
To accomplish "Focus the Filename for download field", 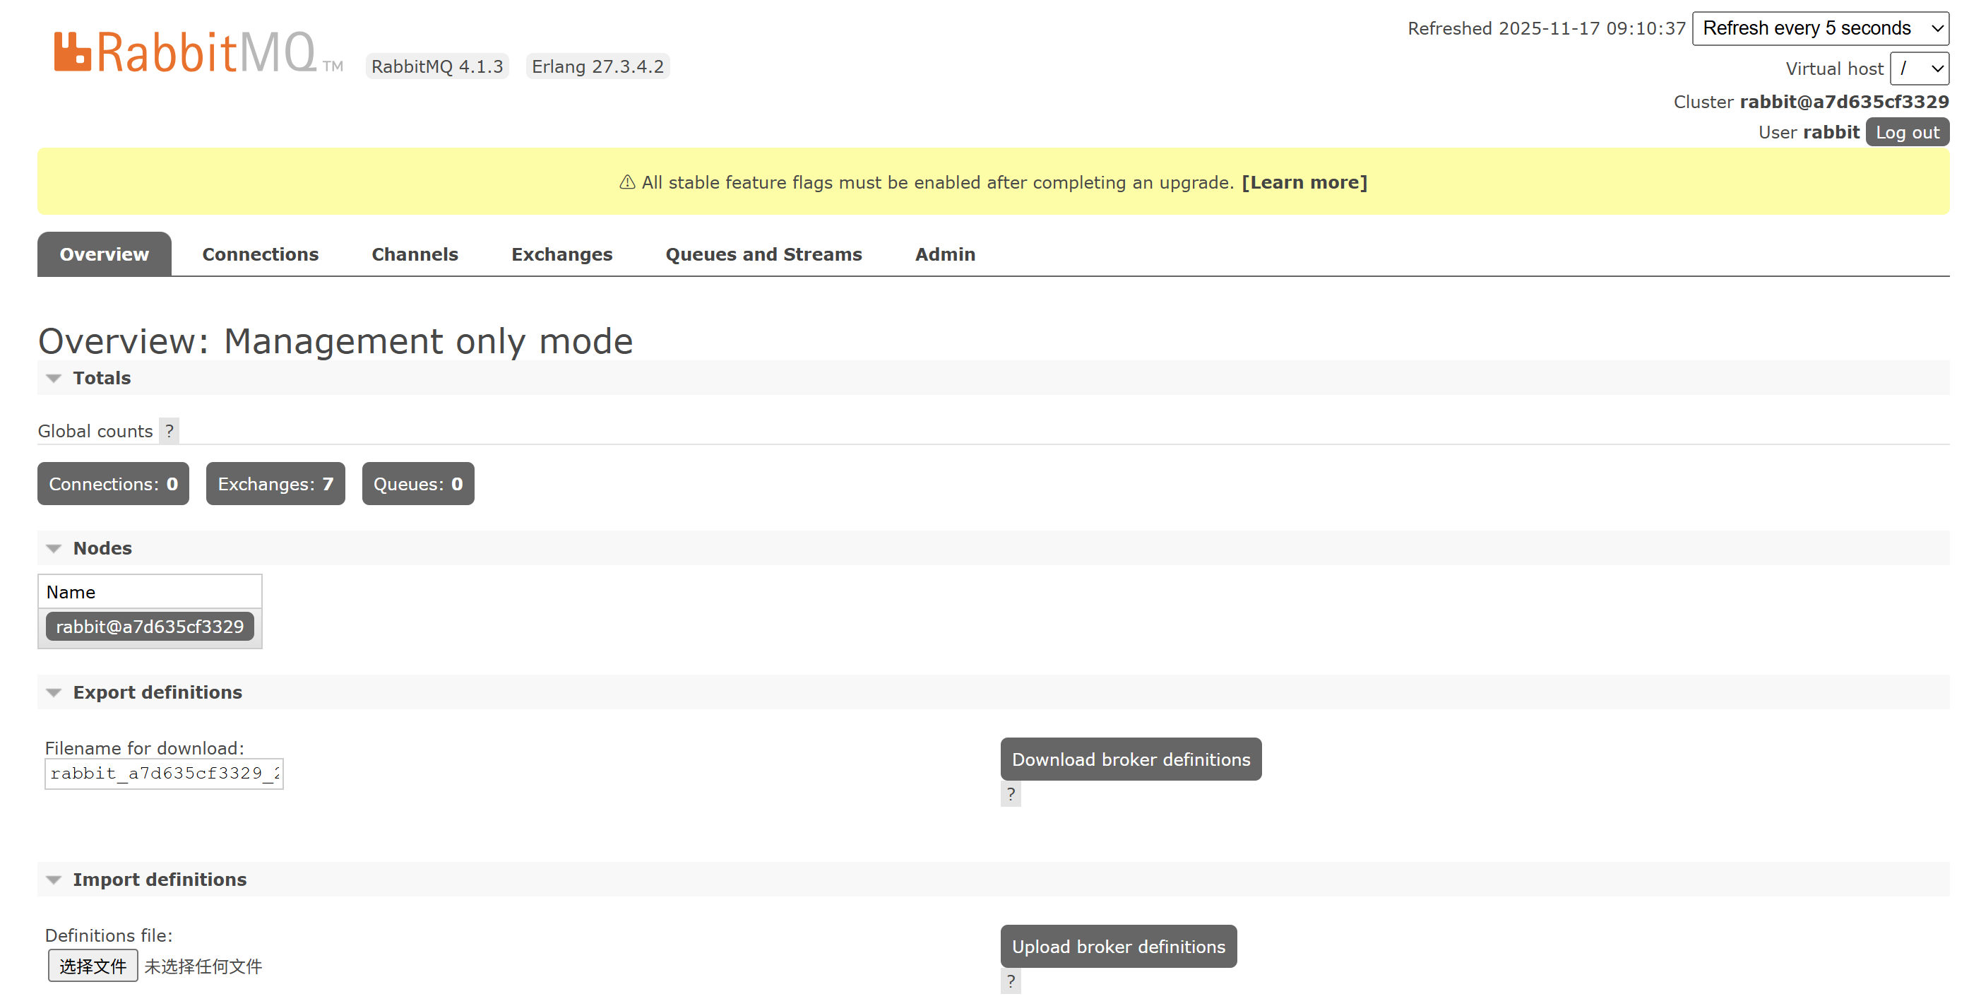I will (164, 774).
